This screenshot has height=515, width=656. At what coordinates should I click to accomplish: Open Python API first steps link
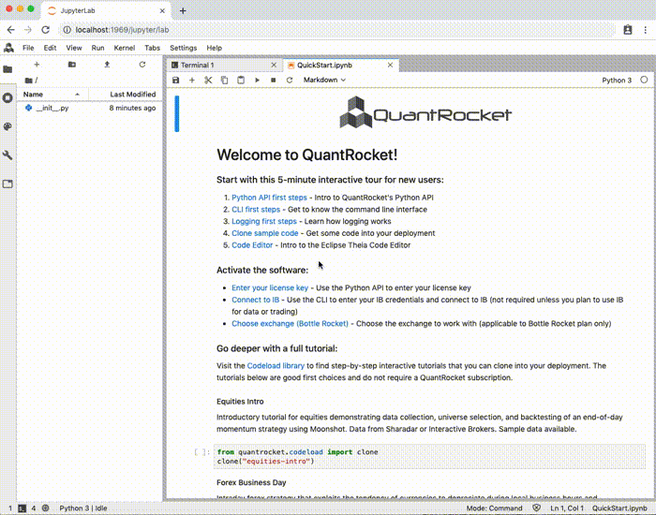pyautogui.click(x=270, y=198)
